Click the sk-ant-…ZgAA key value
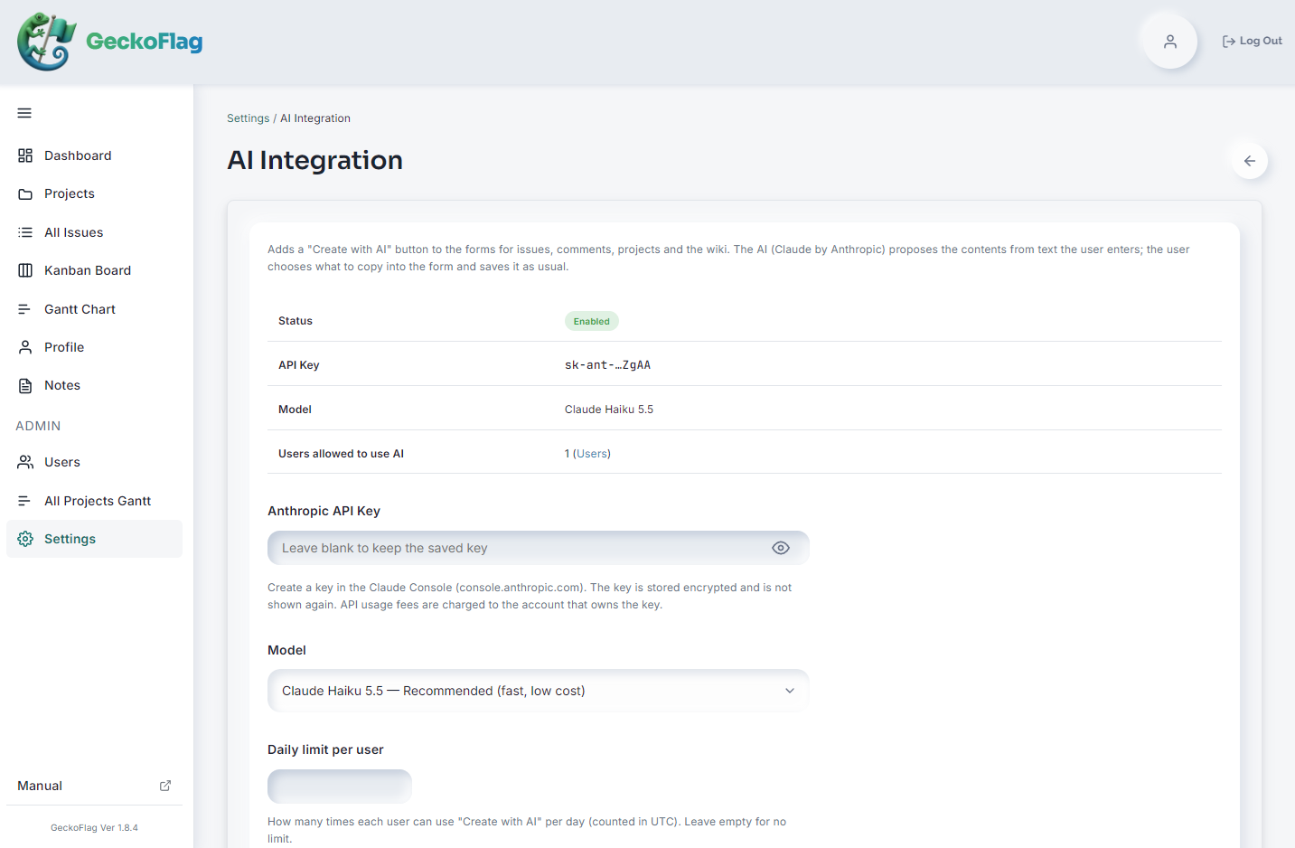 pos(607,365)
